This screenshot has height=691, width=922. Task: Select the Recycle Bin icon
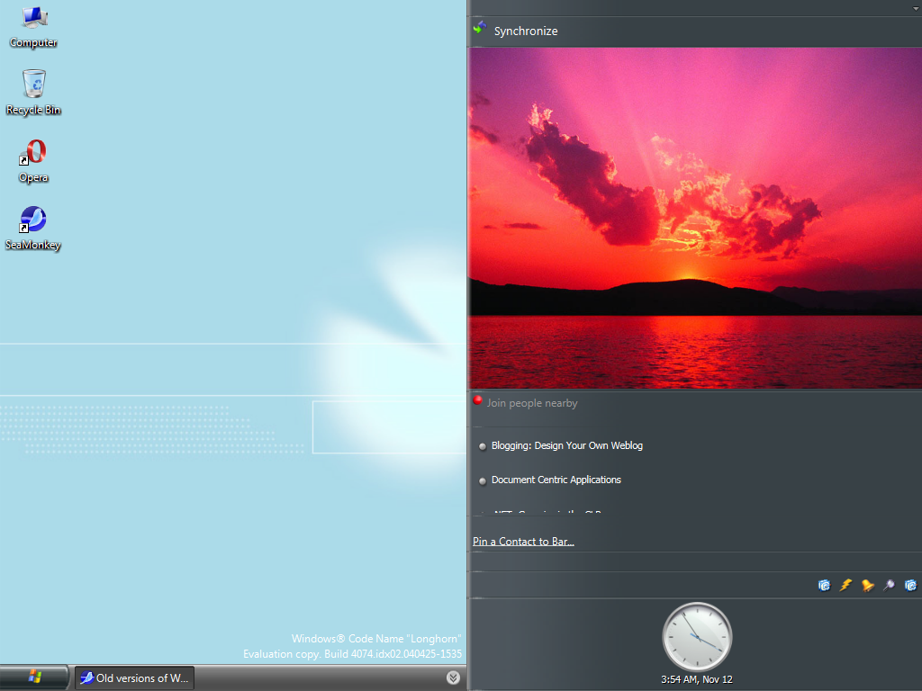[x=33, y=91]
